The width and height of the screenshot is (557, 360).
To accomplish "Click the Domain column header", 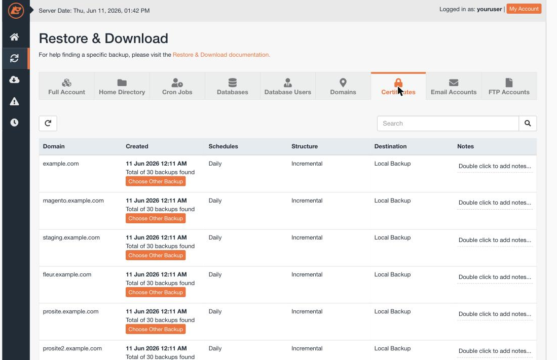I will (x=54, y=146).
